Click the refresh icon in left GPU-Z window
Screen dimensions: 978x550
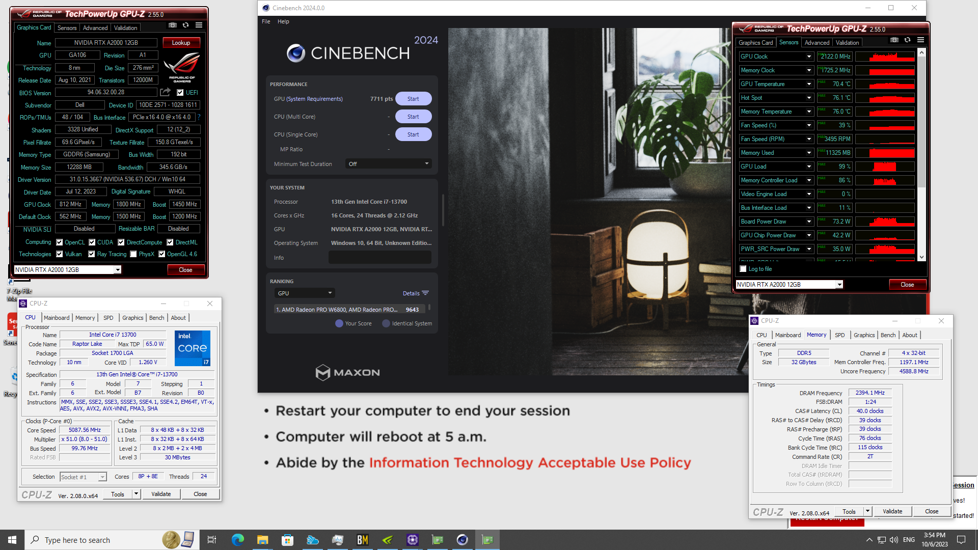click(185, 25)
